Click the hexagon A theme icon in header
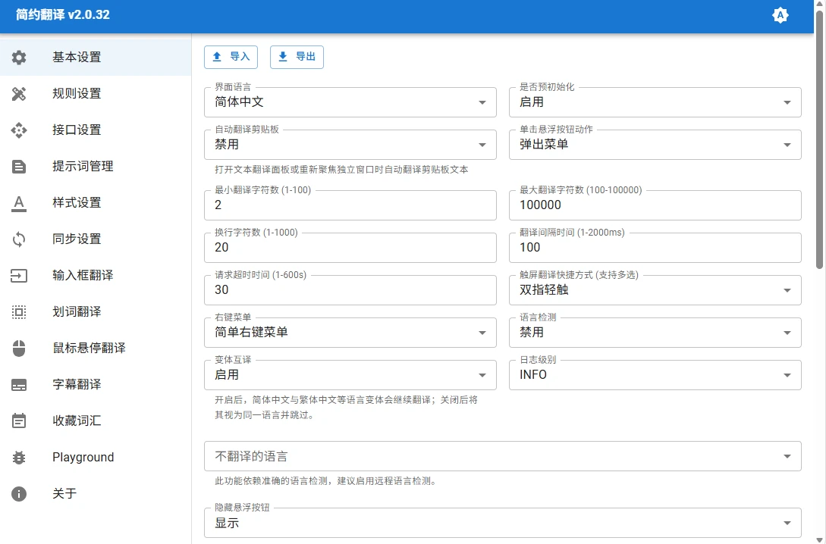The image size is (826, 544). click(780, 15)
